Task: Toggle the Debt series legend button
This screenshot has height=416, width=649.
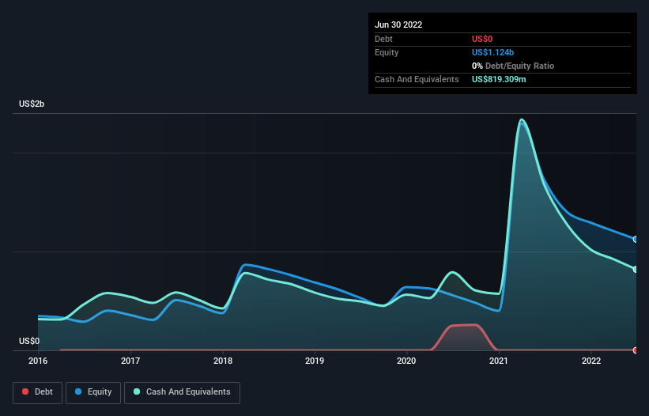Action: tap(38, 392)
